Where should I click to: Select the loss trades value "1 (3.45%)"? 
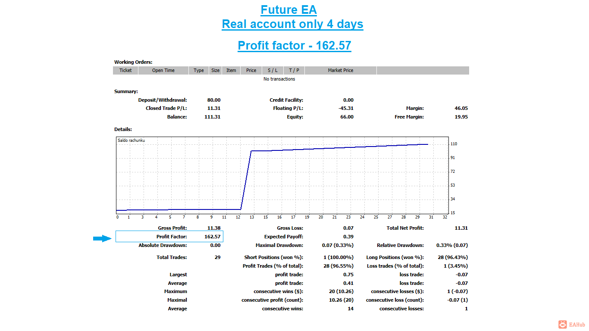[x=455, y=266]
